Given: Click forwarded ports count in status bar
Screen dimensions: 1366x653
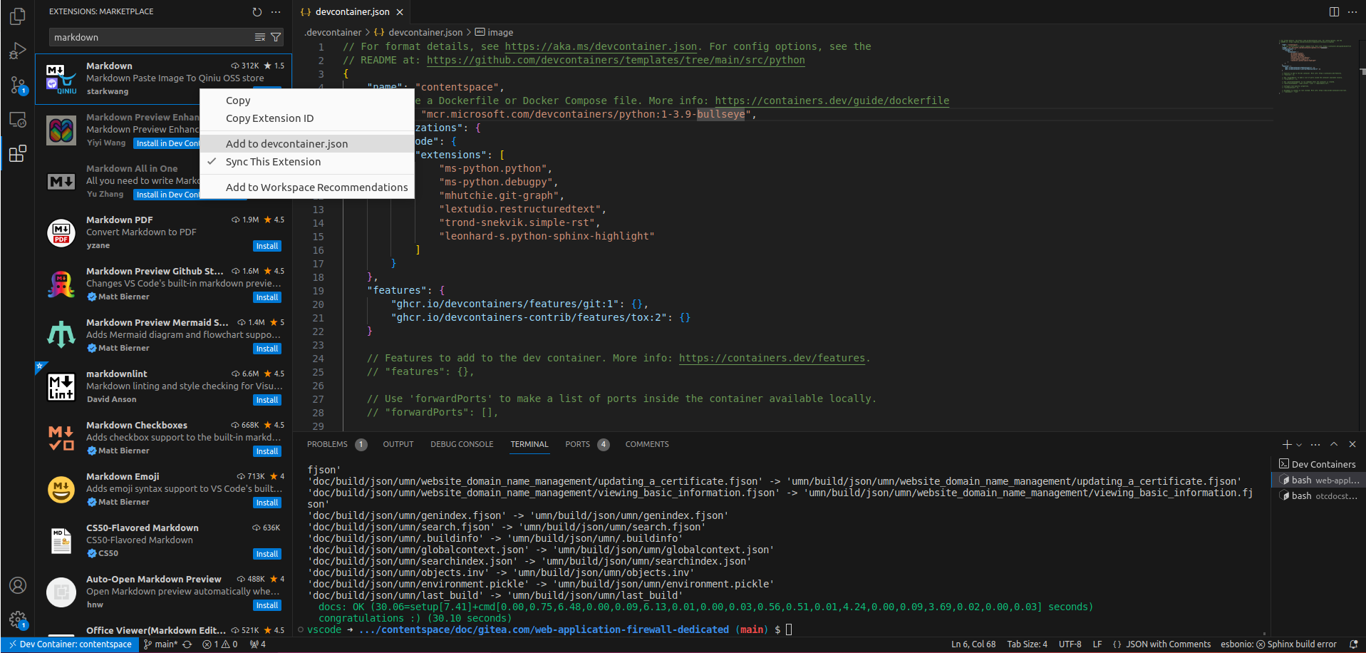Looking at the screenshot, I should coord(258,644).
